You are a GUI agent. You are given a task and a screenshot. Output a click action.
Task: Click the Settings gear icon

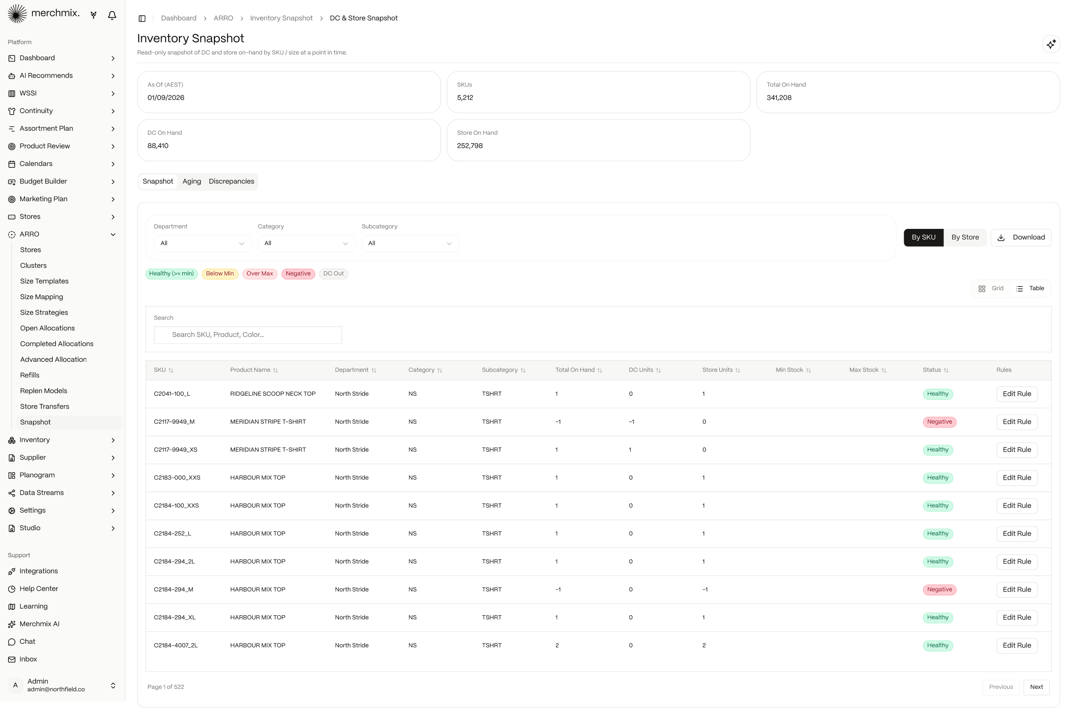coord(12,511)
